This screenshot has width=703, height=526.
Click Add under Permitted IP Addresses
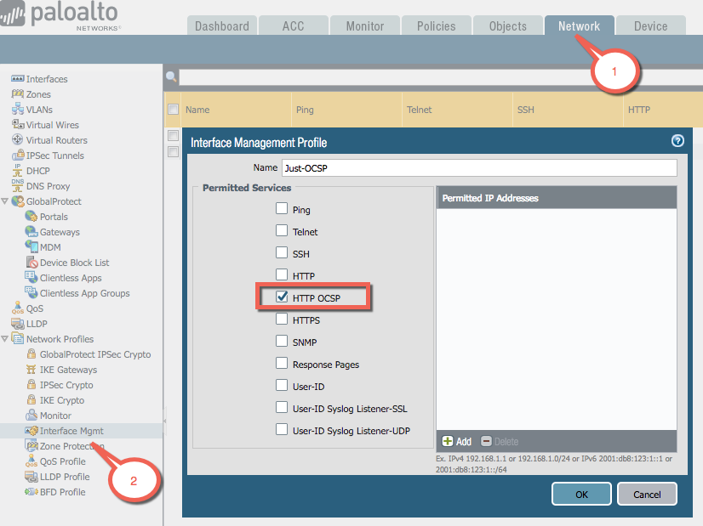(457, 441)
